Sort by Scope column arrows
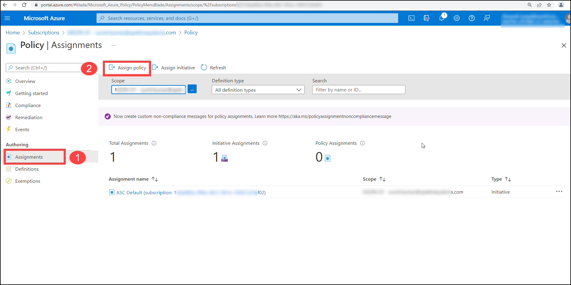Viewport: 571px width, 285px height. tap(382, 179)
